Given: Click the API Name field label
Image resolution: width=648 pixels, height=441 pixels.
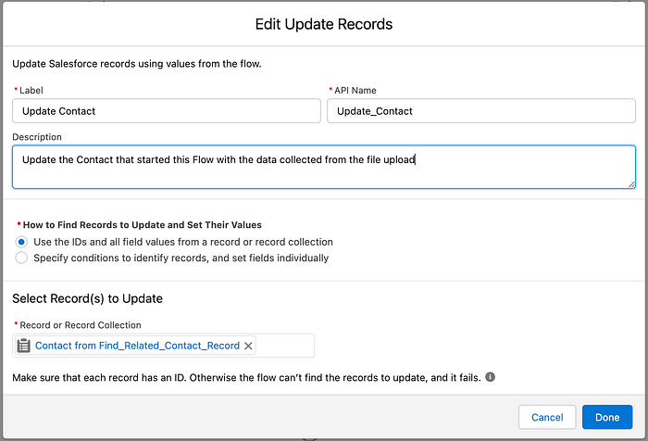Looking at the screenshot, I should [355, 90].
